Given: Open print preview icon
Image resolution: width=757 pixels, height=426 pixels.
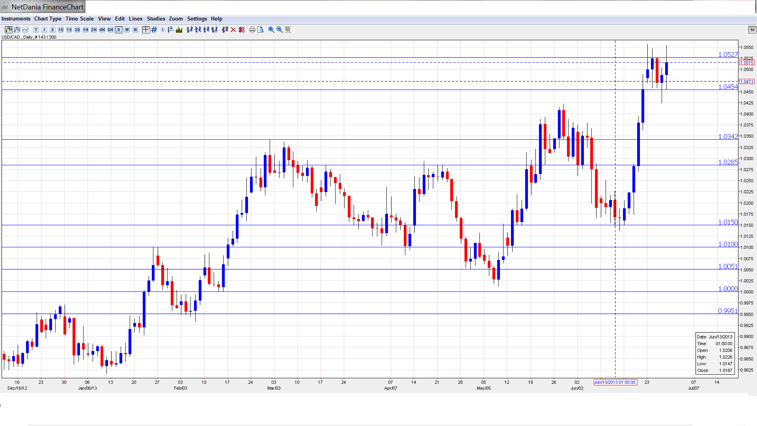Looking at the screenshot, I should 261,30.
